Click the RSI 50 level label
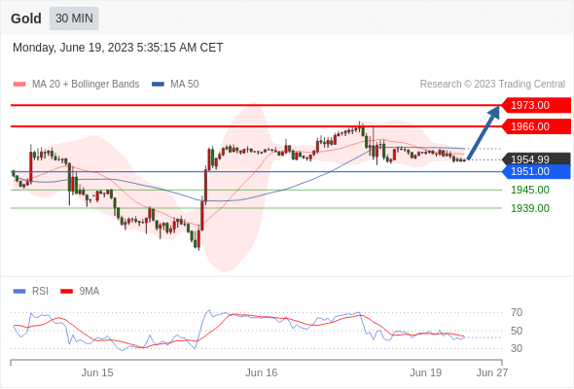 pos(517,331)
